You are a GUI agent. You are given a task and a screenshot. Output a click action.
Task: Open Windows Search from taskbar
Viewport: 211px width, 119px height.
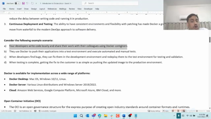81,116
